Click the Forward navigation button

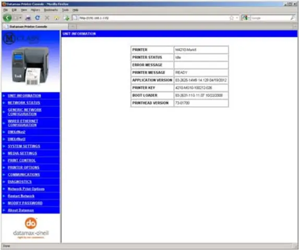(x=17, y=18)
